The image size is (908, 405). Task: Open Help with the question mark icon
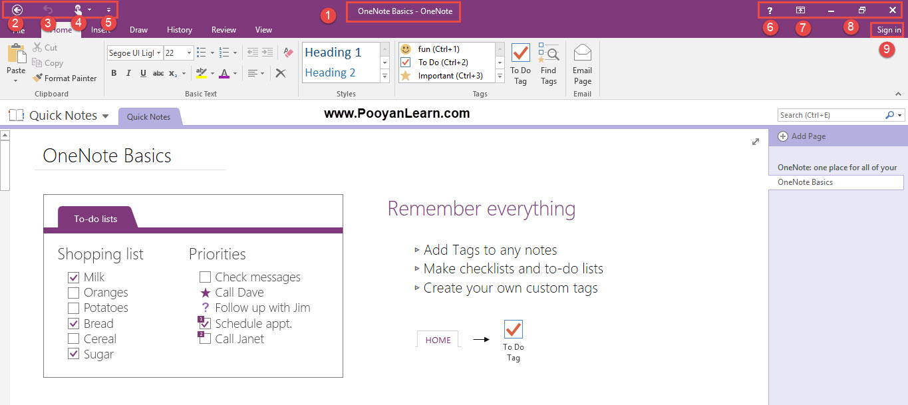coord(770,10)
